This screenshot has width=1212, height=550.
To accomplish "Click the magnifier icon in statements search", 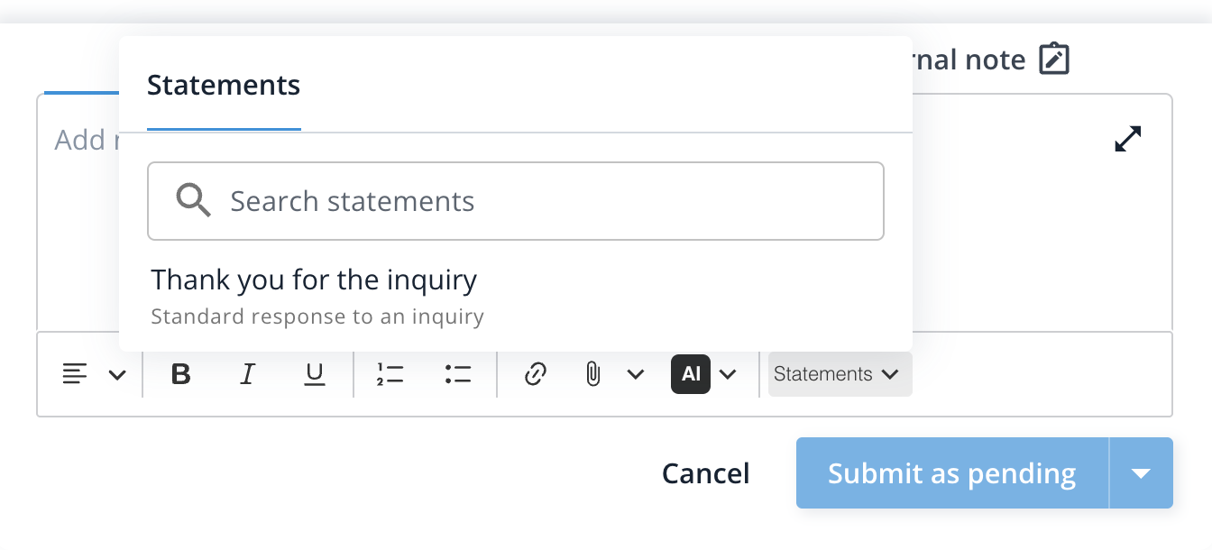I will 193,200.
